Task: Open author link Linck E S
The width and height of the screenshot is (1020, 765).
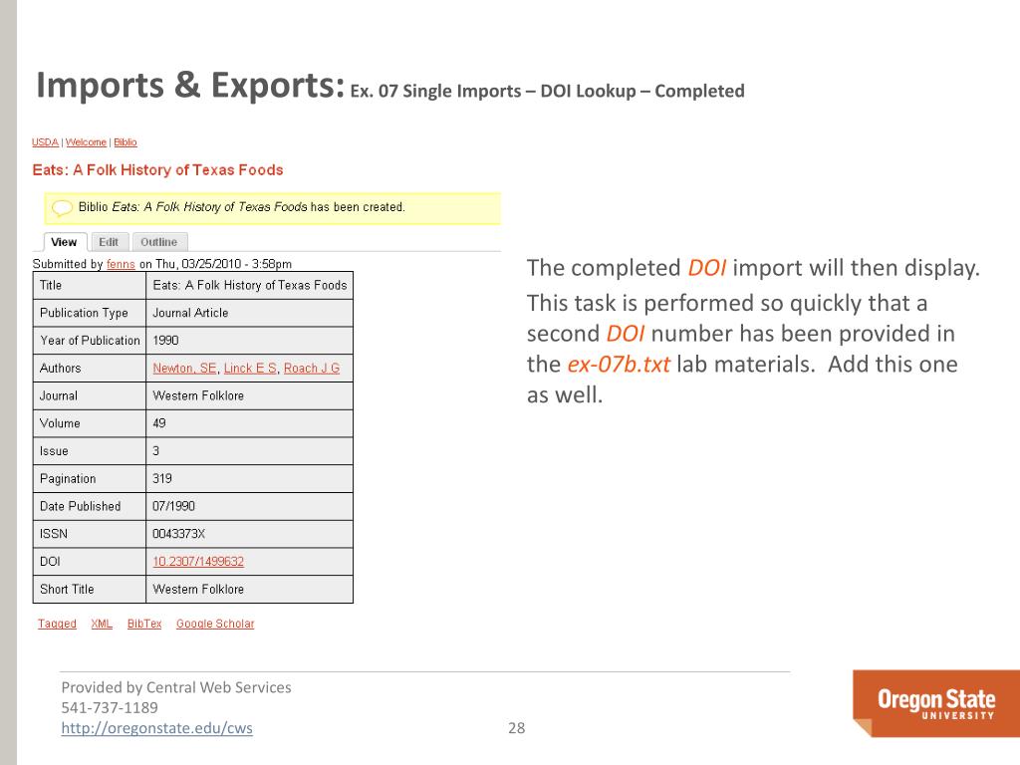Action: (250, 368)
